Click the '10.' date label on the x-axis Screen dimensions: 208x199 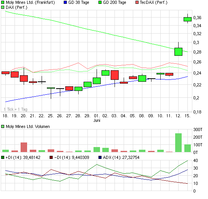160,116
